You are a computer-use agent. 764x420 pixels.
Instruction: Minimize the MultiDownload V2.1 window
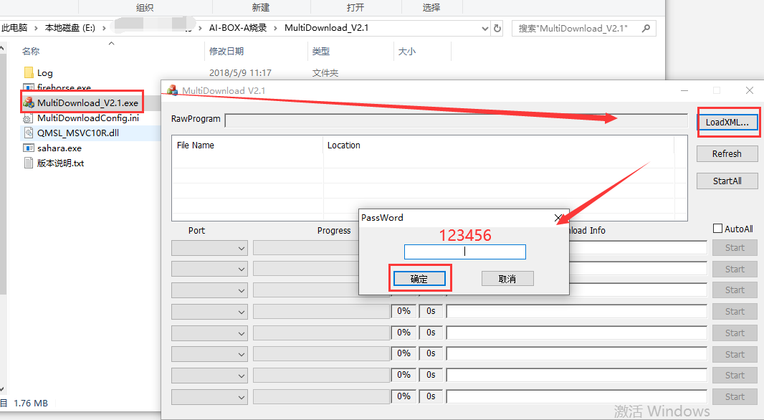684,90
